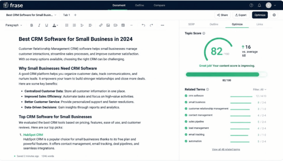Image resolution: width=283 pixels, height=161 pixels.
Task: Toggle checkmark for sales pipeline term
Action: point(186,122)
